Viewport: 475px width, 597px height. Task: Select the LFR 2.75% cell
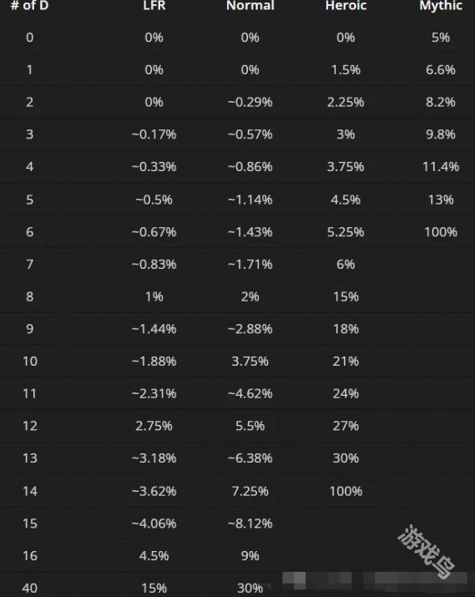tap(154, 426)
